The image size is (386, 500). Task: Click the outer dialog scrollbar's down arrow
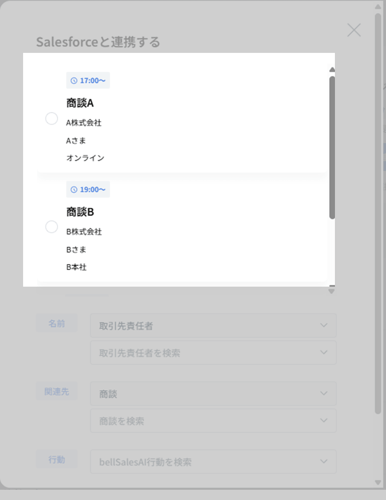pyautogui.click(x=378, y=482)
